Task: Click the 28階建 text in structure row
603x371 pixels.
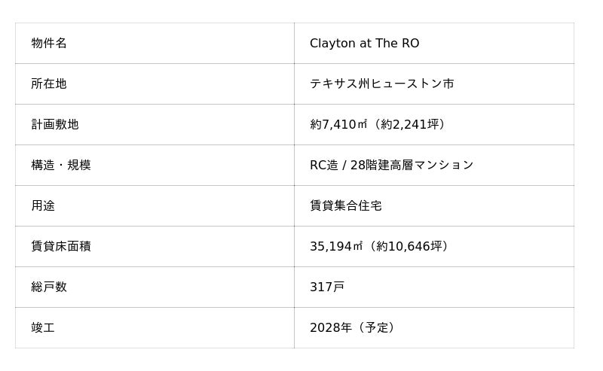Action: (375, 166)
